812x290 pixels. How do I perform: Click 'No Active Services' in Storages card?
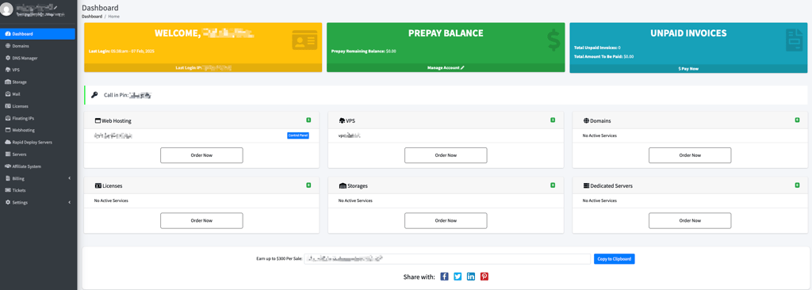pos(355,200)
